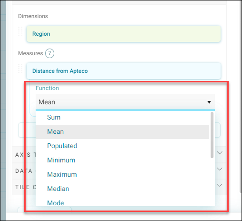Grab the Region dimension drag handle

(x=20, y=31)
